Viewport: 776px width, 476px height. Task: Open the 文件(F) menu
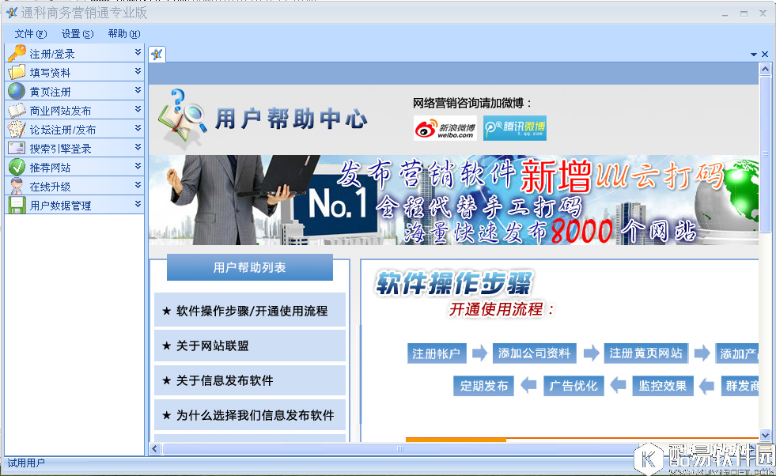point(29,34)
